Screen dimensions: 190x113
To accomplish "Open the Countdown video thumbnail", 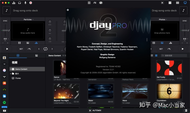I will (169, 91).
